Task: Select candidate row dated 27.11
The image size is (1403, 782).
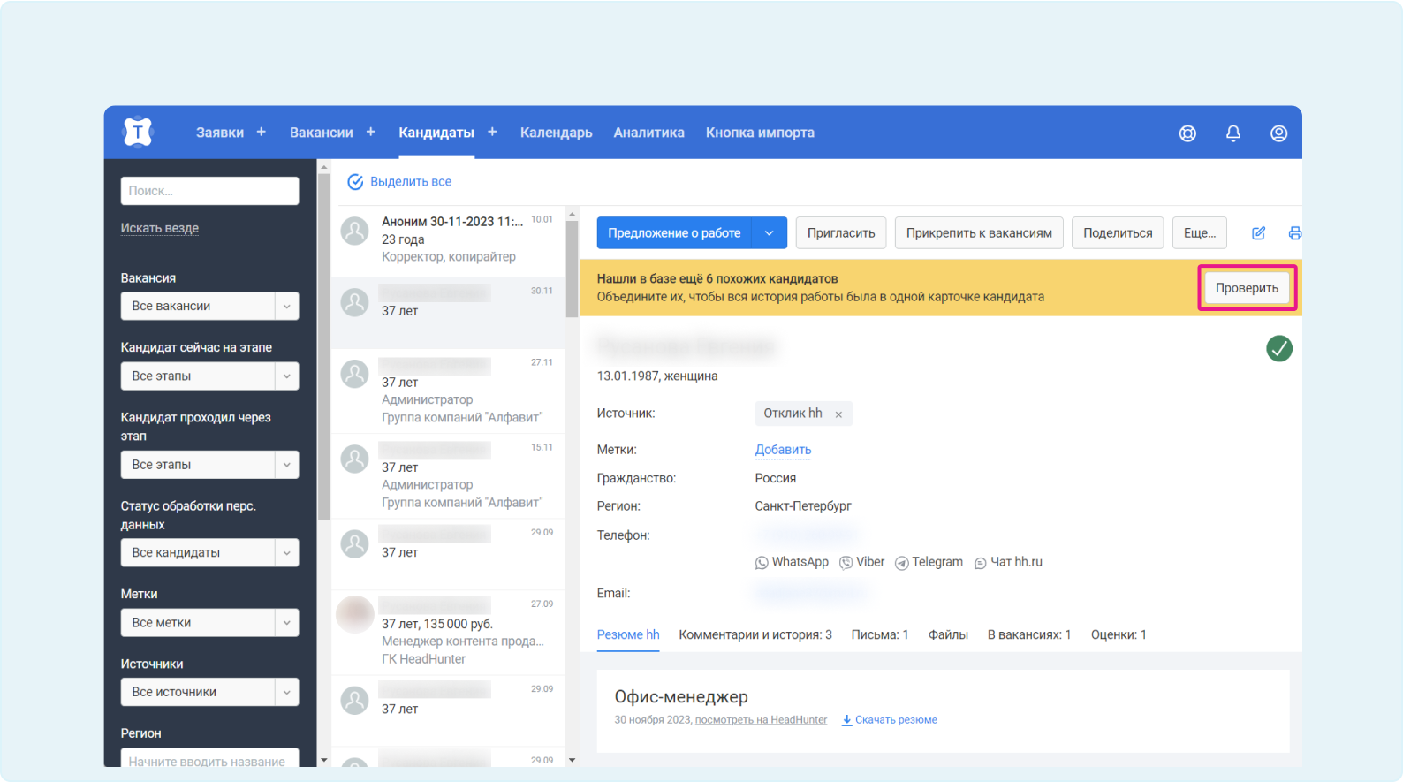Action: coord(448,391)
